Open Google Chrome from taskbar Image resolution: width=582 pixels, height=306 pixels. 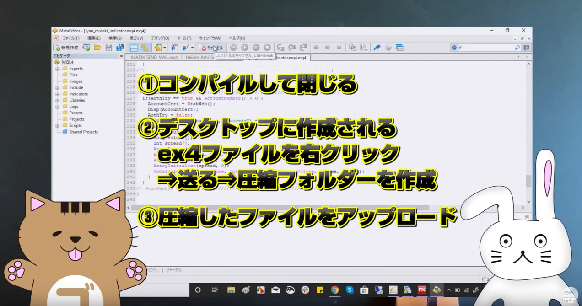(335, 290)
